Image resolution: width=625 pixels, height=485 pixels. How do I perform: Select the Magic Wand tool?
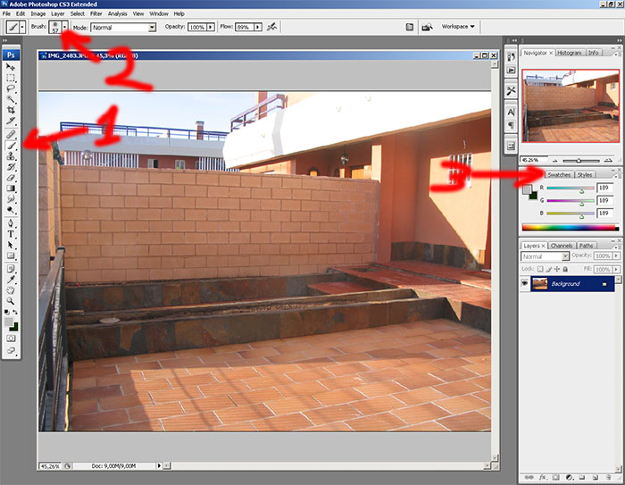(11, 99)
